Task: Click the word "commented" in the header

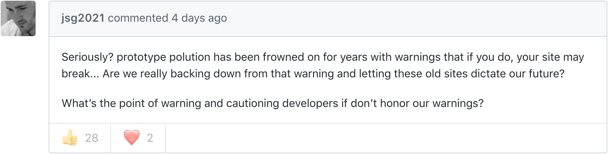Action: (138, 18)
